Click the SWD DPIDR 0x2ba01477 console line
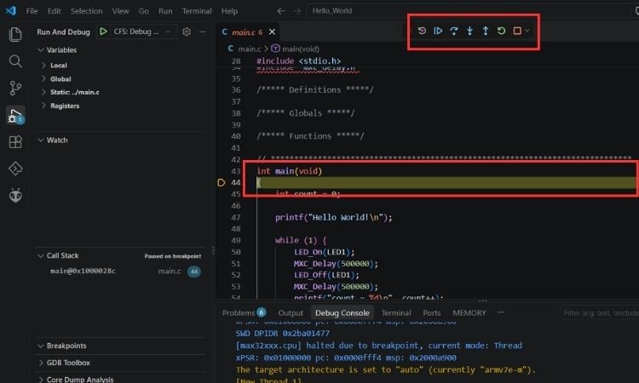Viewport: 639px width, 383px height. tap(282, 334)
